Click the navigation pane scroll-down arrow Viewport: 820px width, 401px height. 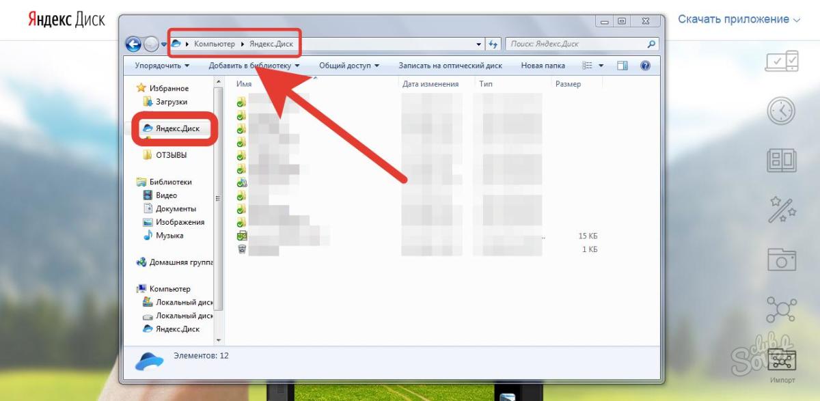[x=219, y=340]
